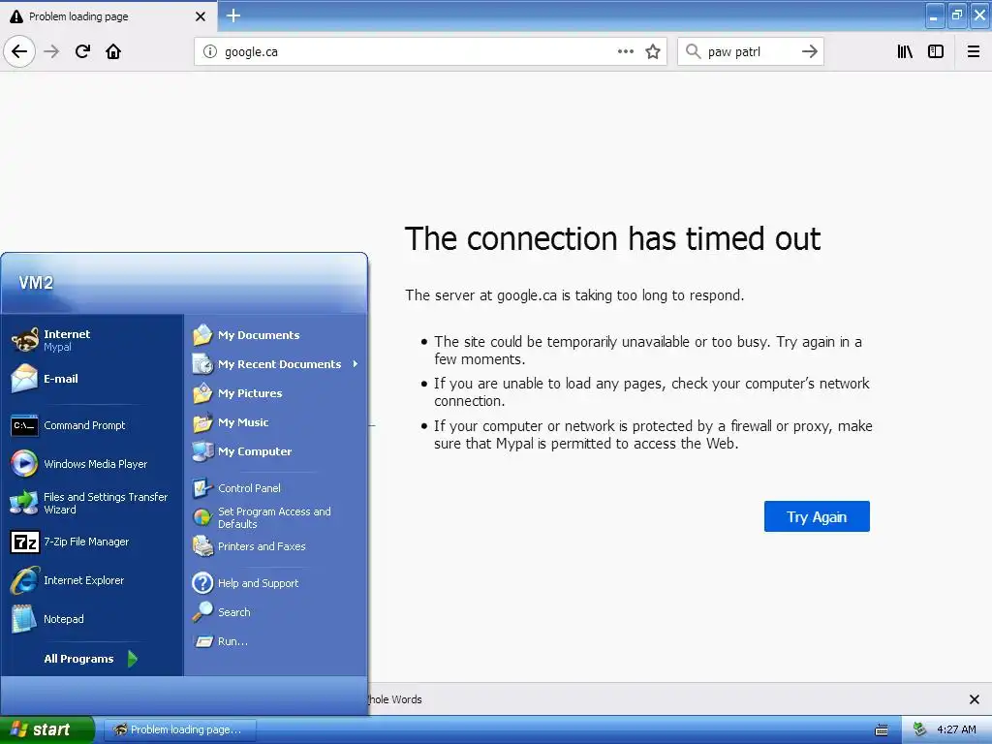Open Search from the Start menu
The width and height of the screenshot is (992, 744).
pyautogui.click(x=276, y=612)
